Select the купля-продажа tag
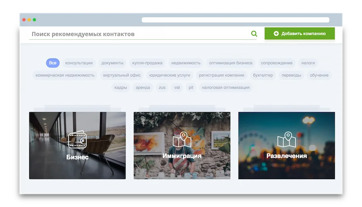Screen dimensions: 362x207 tap(147, 63)
